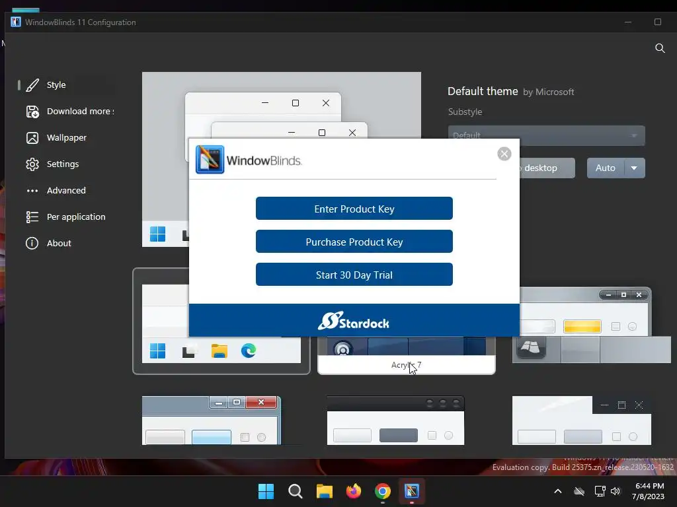The height and width of the screenshot is (507, 677).
Task: Click Default theme title text
Action: [483, 91]
